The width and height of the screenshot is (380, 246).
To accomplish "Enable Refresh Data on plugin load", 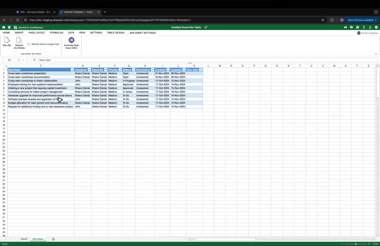I will pyautogui.click(x=29, y=44).
